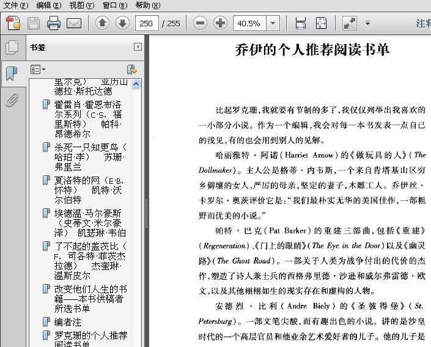431x347 pixels.
Task: Print the document using printer icon
Action: (x=54, y=24)
